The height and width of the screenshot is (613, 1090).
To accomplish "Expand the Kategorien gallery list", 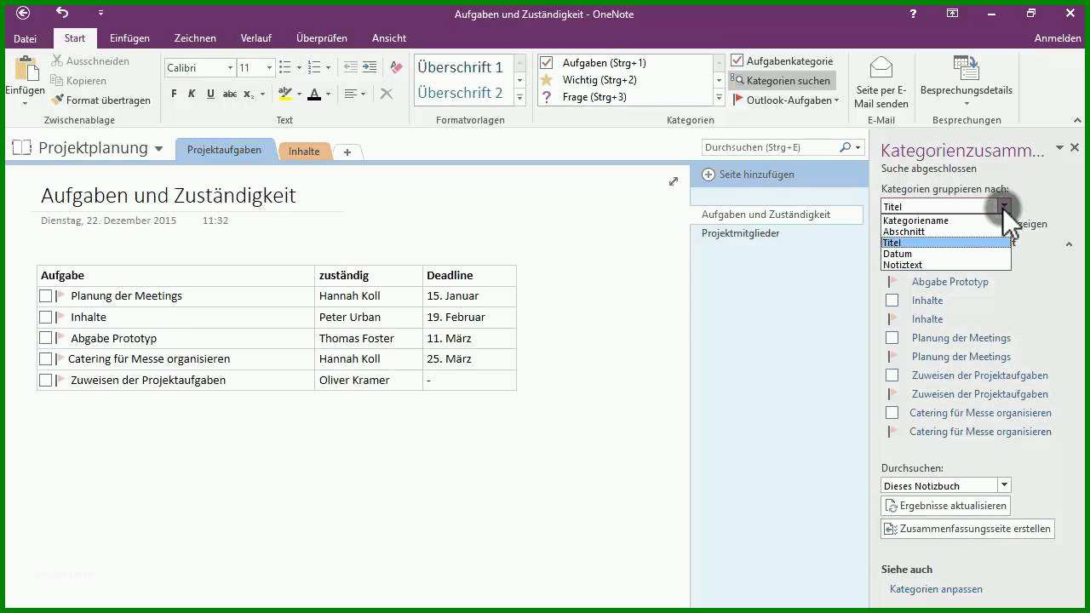I will [x=719, y=99].
